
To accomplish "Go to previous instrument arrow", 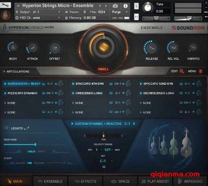I will (100, 6).
